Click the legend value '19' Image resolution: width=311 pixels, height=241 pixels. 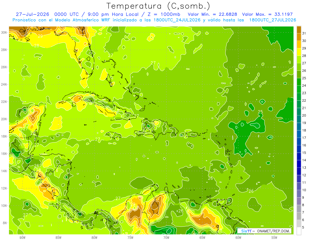tap(304, 123)
